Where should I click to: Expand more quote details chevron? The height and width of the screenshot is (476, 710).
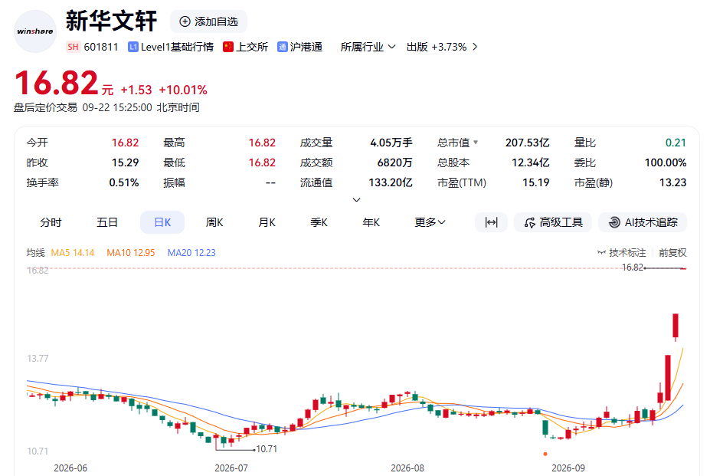[357, 199]
